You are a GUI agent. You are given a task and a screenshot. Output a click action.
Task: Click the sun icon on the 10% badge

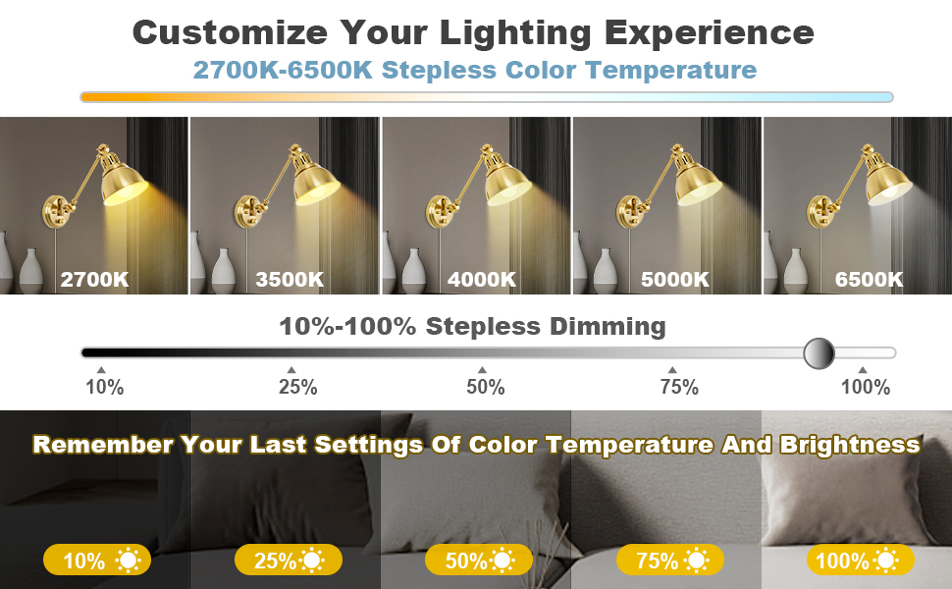pos(128,562)
